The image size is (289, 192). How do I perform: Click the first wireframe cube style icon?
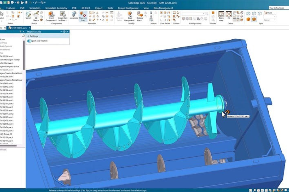click(248, 13)
